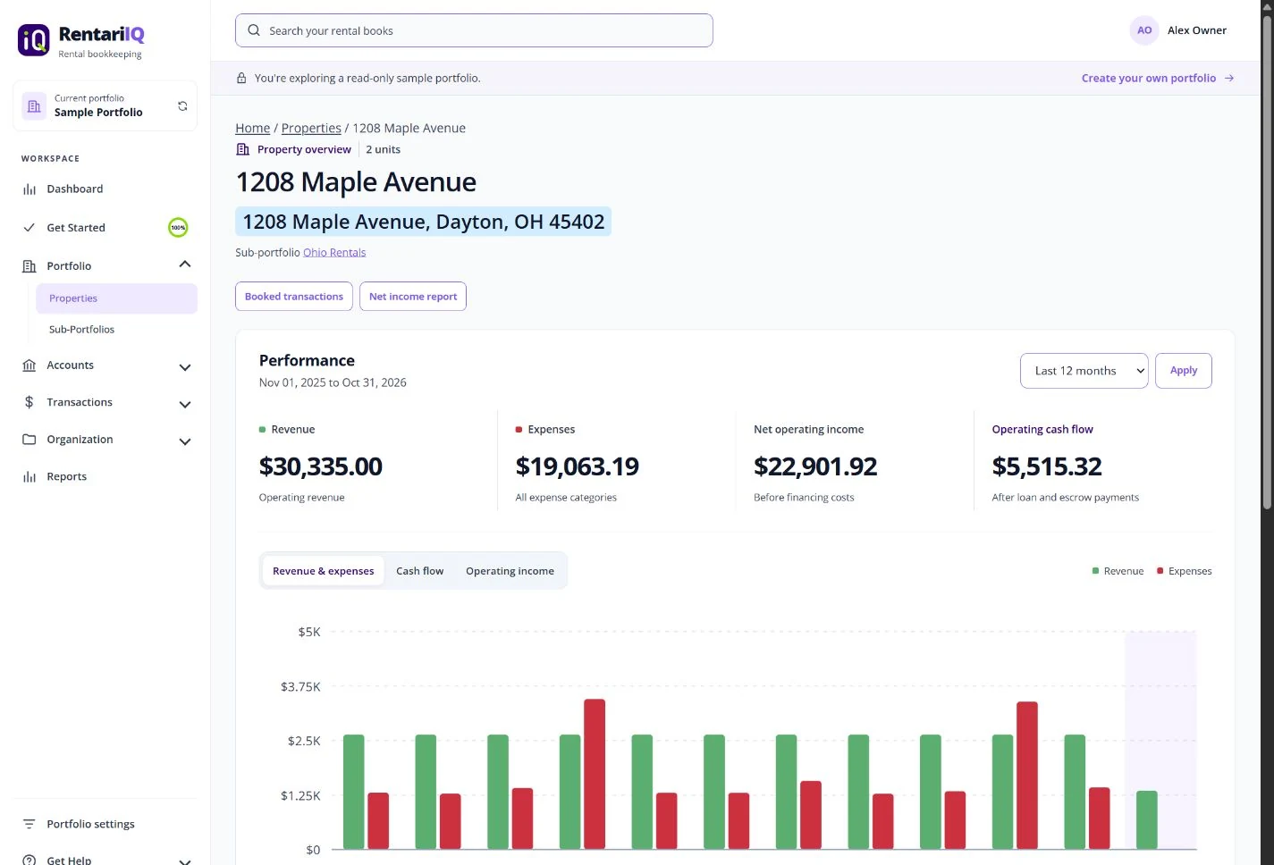Expand the Transactions section chevron
1274x865 pixels.
[x=185, y=405]
